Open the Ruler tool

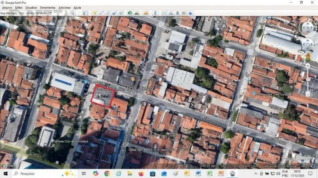point(155,13)
